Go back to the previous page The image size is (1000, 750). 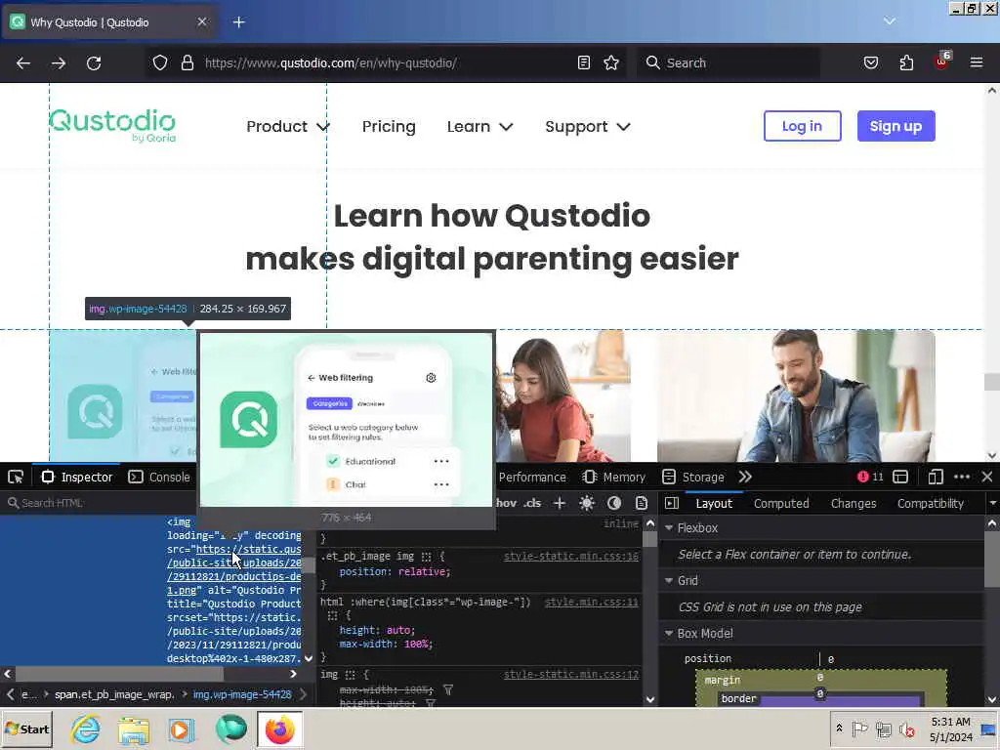click(x=23, y=63)
